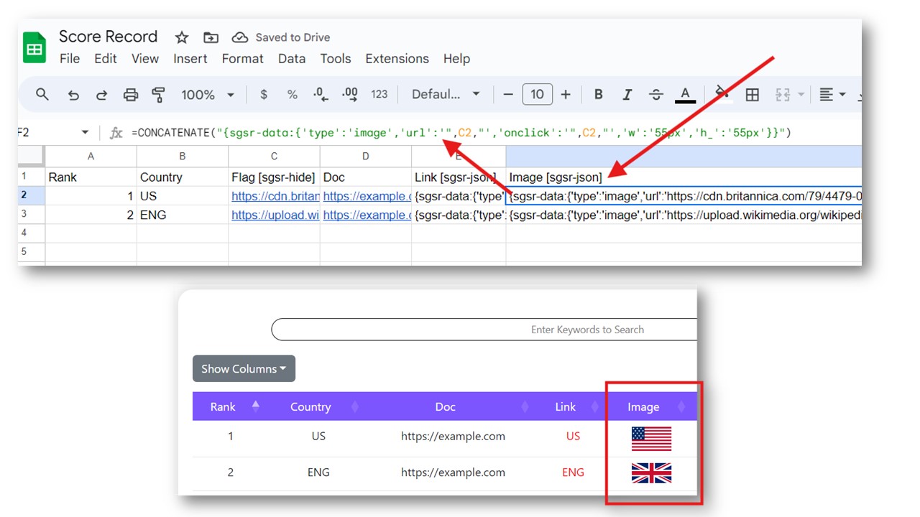Edit the font size field 10
Screen dimensions: 920x517
[x=537, y=95]
